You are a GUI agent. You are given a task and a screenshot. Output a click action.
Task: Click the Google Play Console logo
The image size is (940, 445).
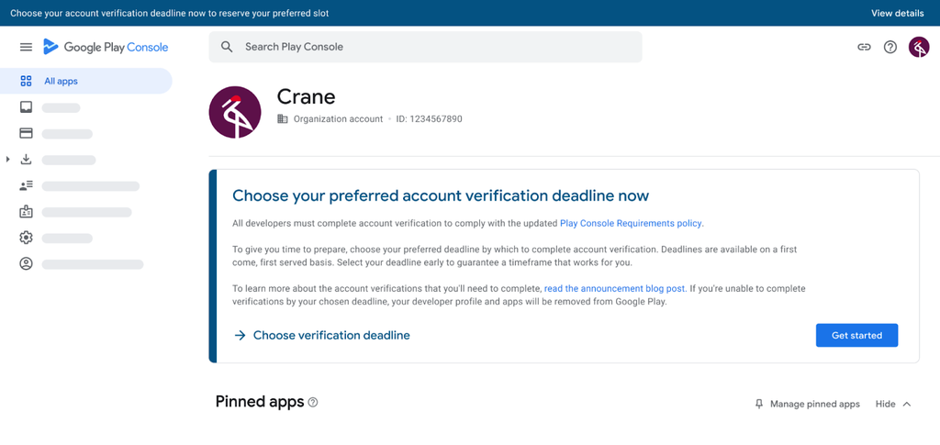tap(106, 47)
